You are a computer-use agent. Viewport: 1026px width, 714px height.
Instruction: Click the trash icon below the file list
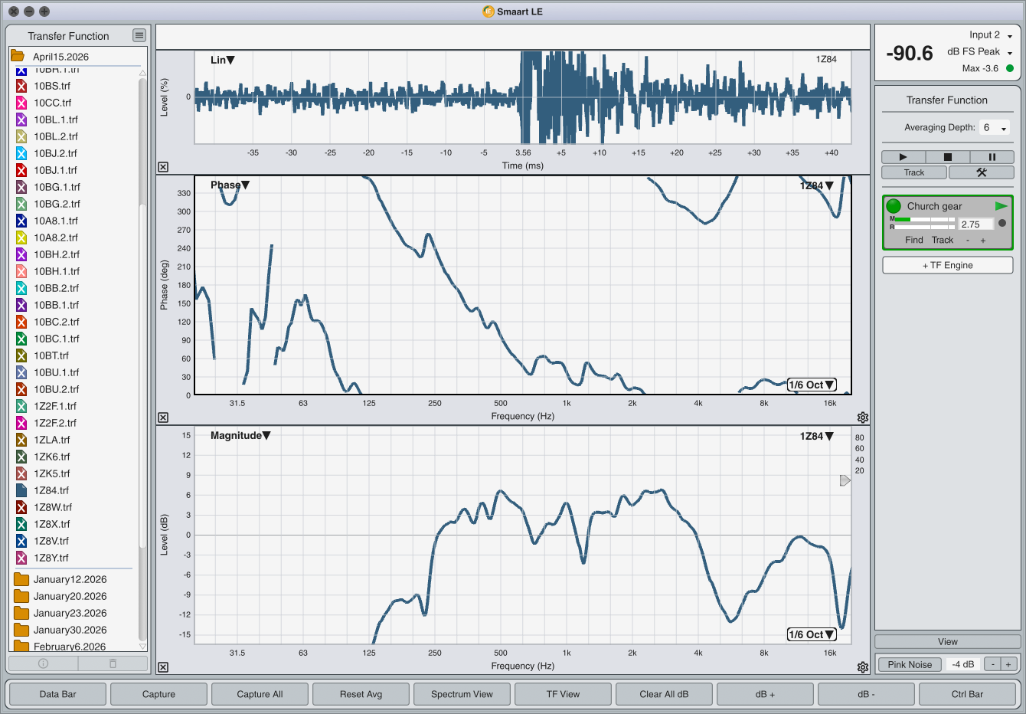[x=113, y=663]
